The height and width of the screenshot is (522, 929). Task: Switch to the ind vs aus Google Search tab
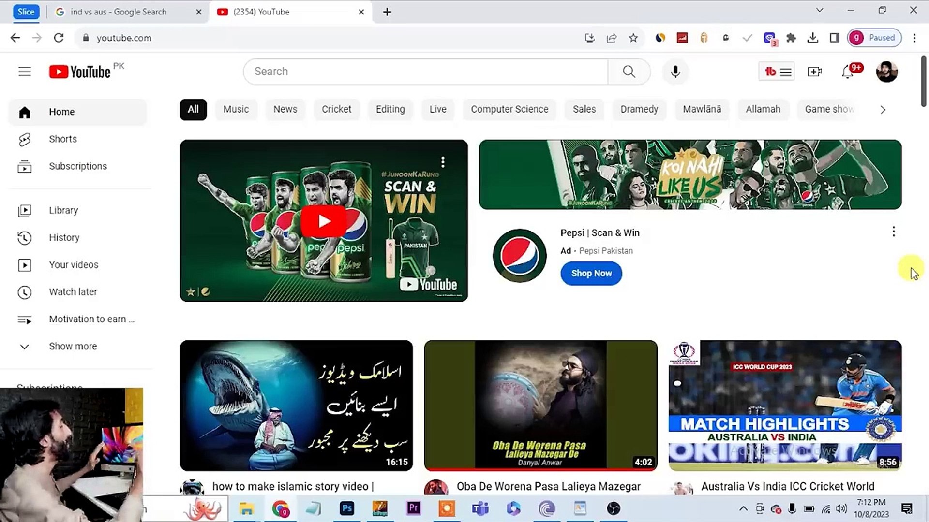click(x=128, y=12)
